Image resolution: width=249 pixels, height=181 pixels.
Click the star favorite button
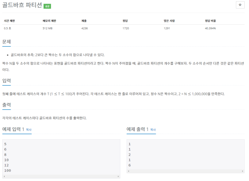coord(240,5)
